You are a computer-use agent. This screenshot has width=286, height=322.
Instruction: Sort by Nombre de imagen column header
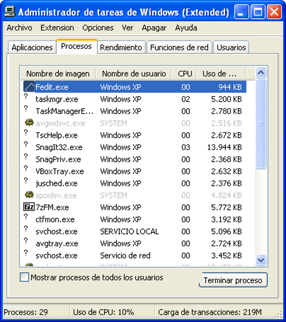point(58,74)
